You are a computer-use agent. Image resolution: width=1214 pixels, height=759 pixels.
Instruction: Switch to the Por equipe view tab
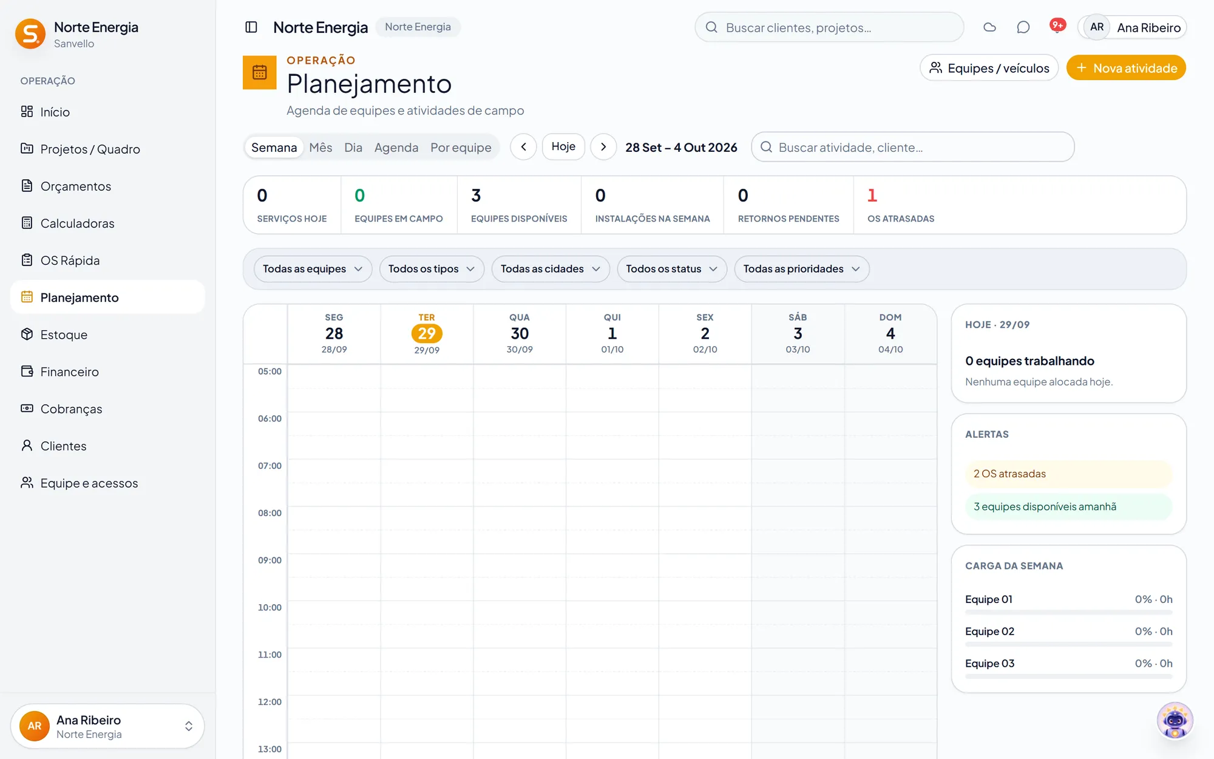click(461, 147)
